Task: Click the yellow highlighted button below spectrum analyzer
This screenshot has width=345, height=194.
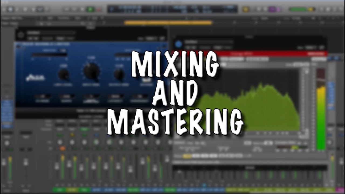Action: 187,156
